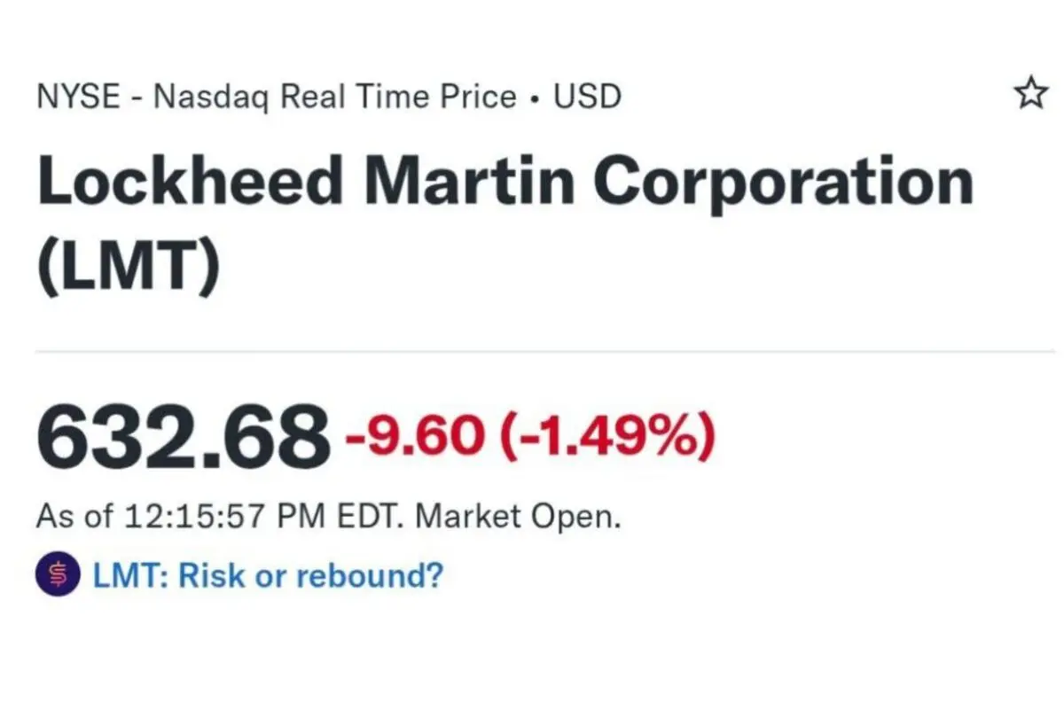Click the NYSE exchange label
The width and height of the screenshot is (1064, 702).
point(78,96)
